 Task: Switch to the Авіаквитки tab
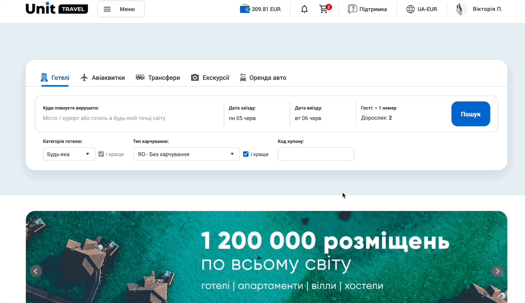[103, 78]
